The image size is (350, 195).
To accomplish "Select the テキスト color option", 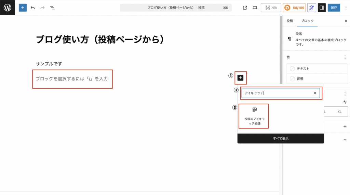I will (x=317, y=69).
